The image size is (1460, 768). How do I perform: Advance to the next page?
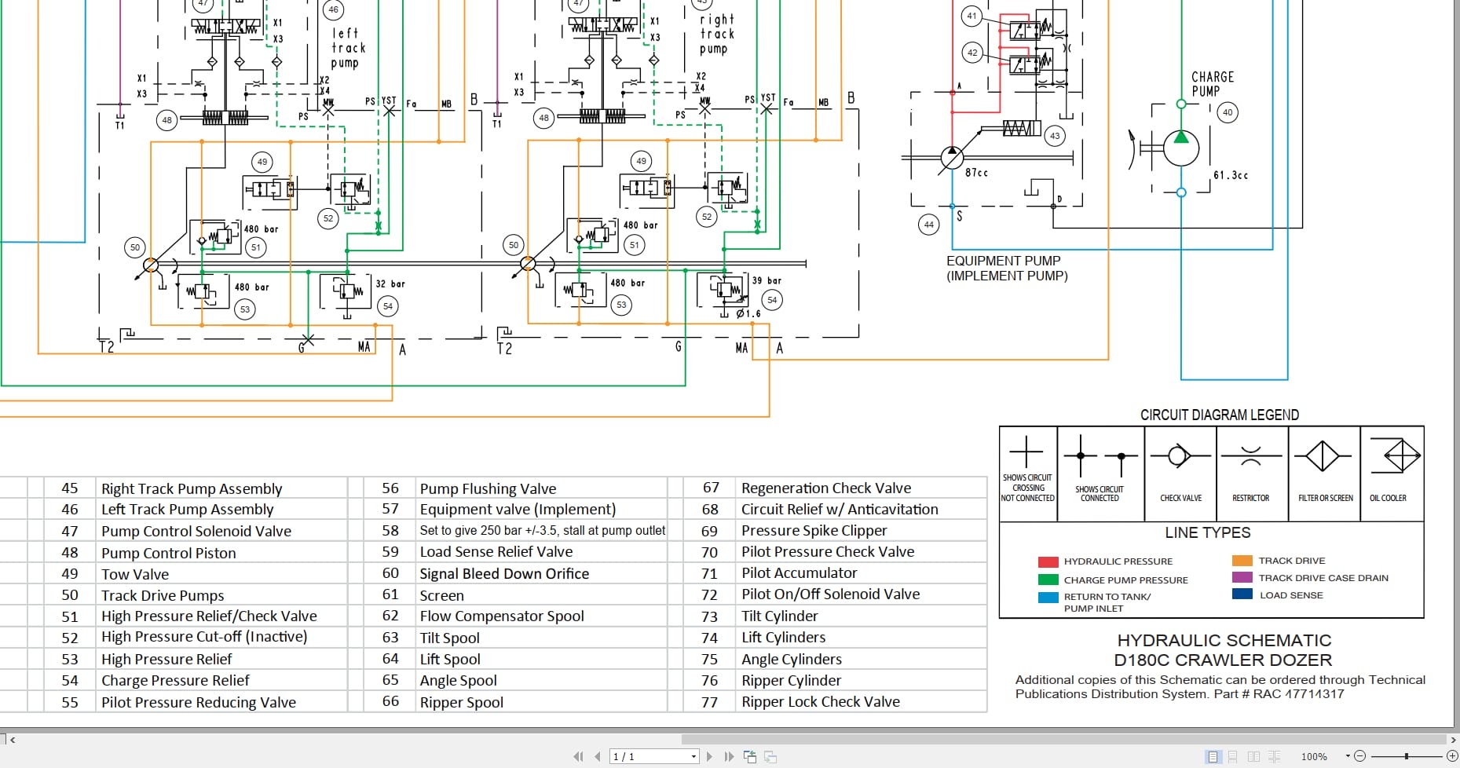coord(709,756)
